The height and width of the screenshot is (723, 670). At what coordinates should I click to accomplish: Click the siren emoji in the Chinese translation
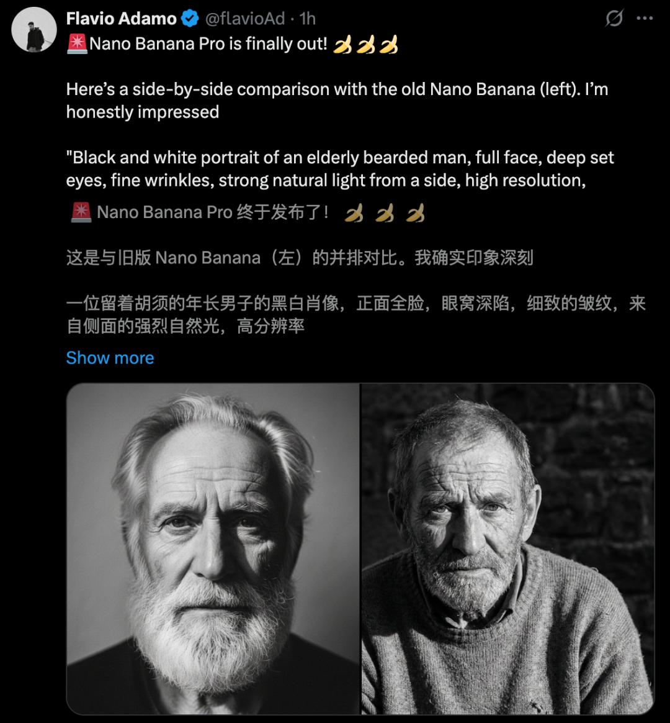coord(81,212)
